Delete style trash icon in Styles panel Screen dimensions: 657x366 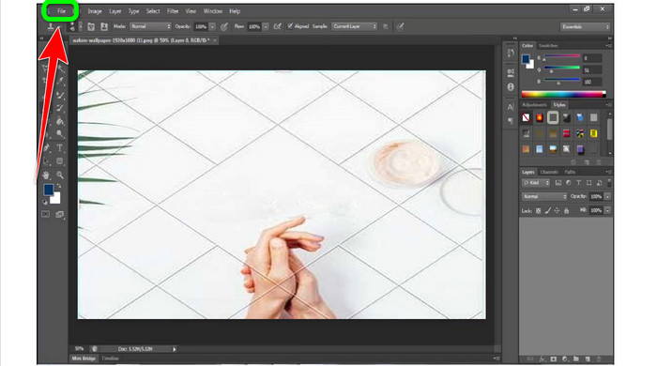599,162
